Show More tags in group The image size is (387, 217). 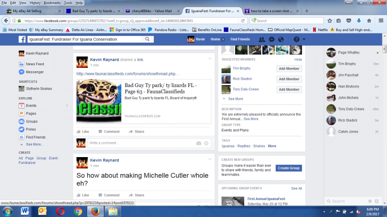[x=272, y=146]
